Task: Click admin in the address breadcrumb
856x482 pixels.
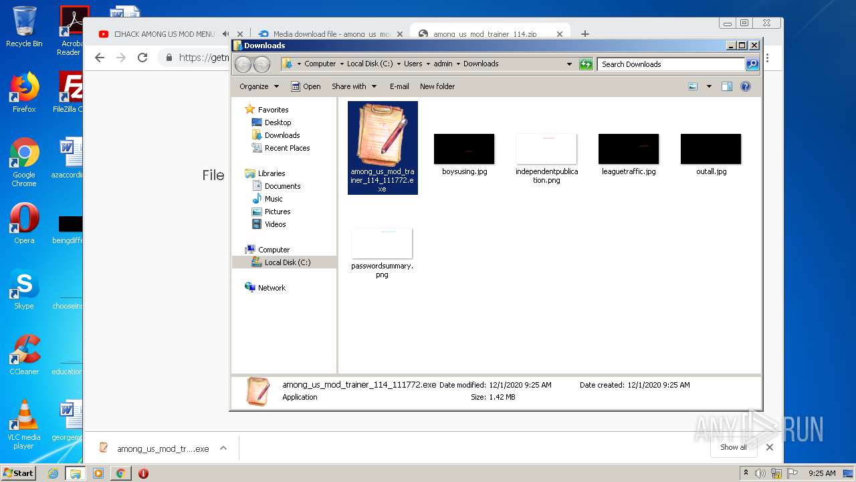Action: pyautogui.click(x=443, y=64)
